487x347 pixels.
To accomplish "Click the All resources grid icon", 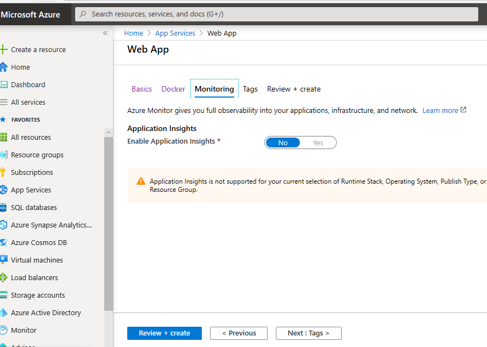I will tap(3, 137).
